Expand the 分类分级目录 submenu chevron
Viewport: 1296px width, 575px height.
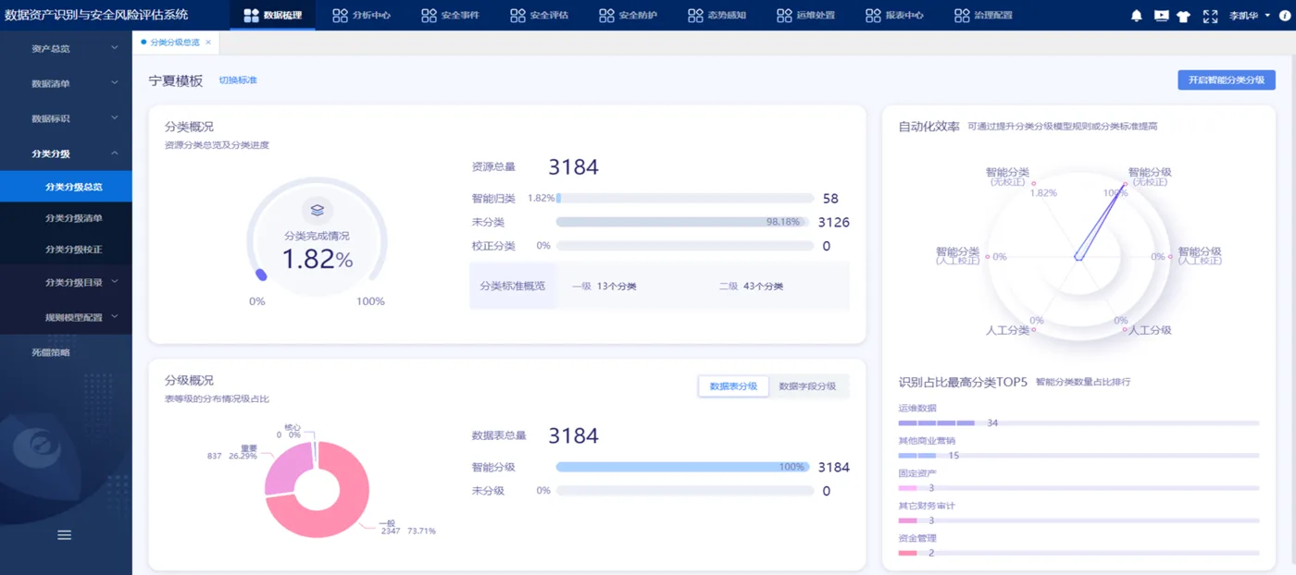115,281
